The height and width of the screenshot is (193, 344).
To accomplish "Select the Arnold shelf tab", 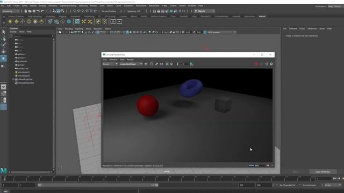I will click(x=262, y=17).
